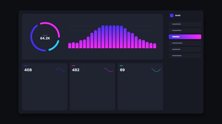The image size is (222, 124).
Task: Click the SAAS logo square icon
Action: coord(171,15)
